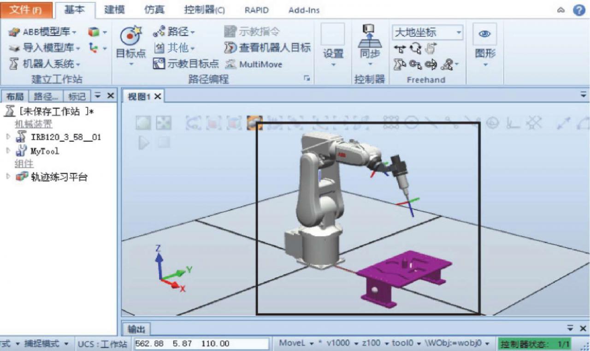590x351 pixels.
Task: Click view all icon in view toolbar
Action: tap(143, 123)
